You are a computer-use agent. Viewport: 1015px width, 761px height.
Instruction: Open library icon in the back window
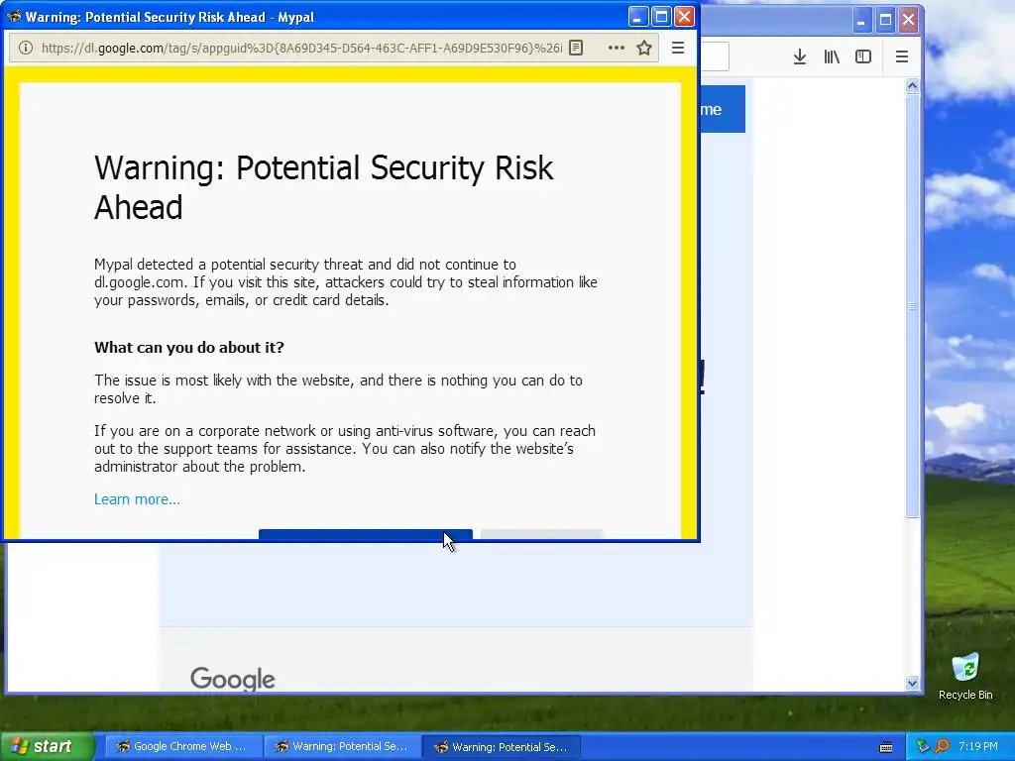(832, 56)
